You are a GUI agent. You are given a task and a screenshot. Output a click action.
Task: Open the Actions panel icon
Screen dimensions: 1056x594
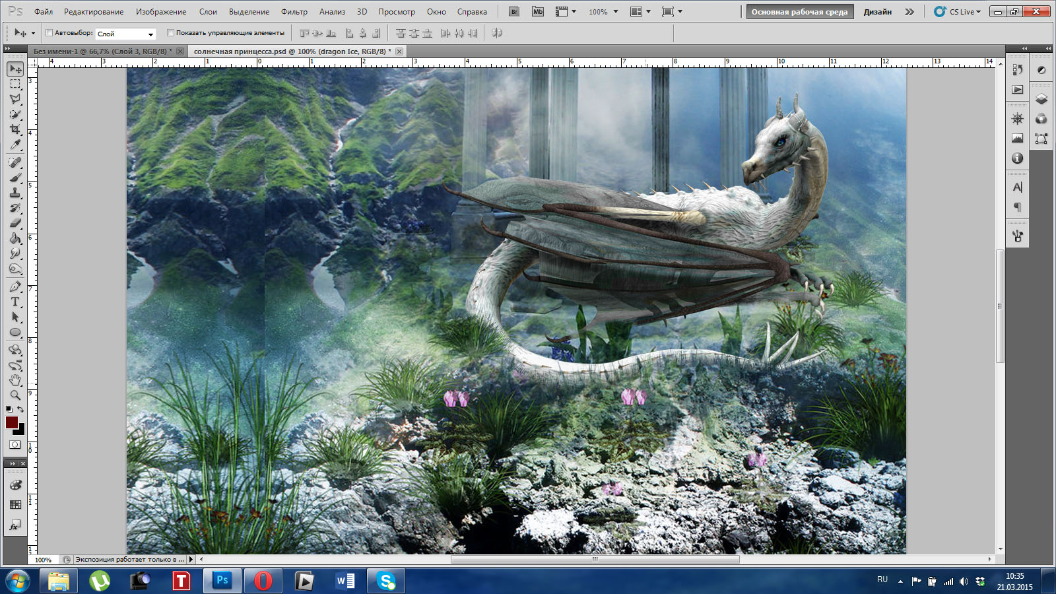point(1017,90)
